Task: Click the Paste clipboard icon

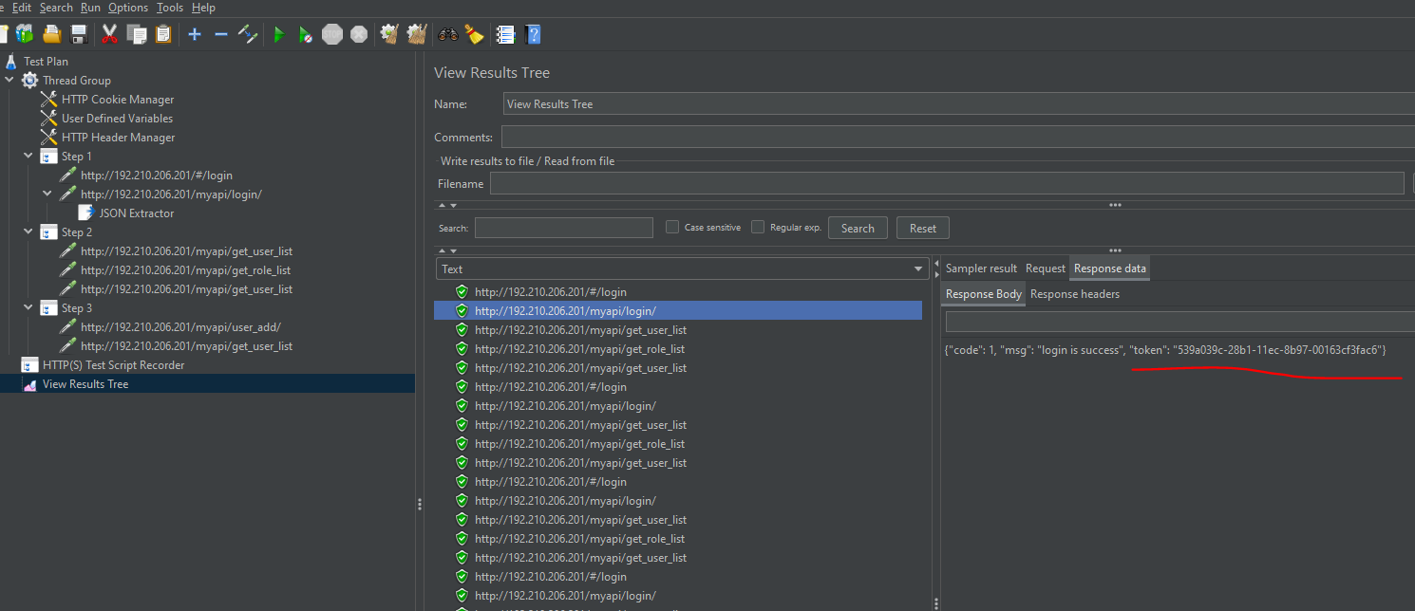Action: tap(163, 35)
